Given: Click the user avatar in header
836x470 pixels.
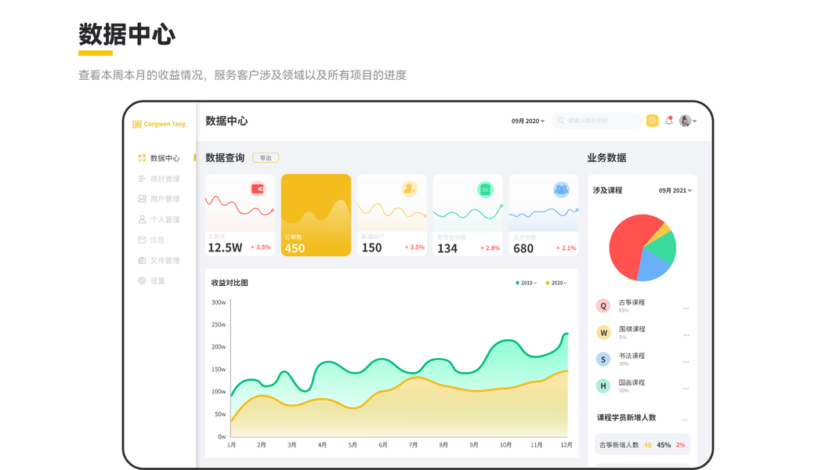Looking at the screenshot, I should coord(685,121).
